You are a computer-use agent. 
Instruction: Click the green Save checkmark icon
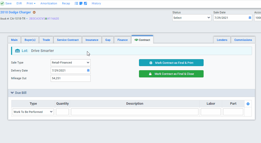pos(2,3)
